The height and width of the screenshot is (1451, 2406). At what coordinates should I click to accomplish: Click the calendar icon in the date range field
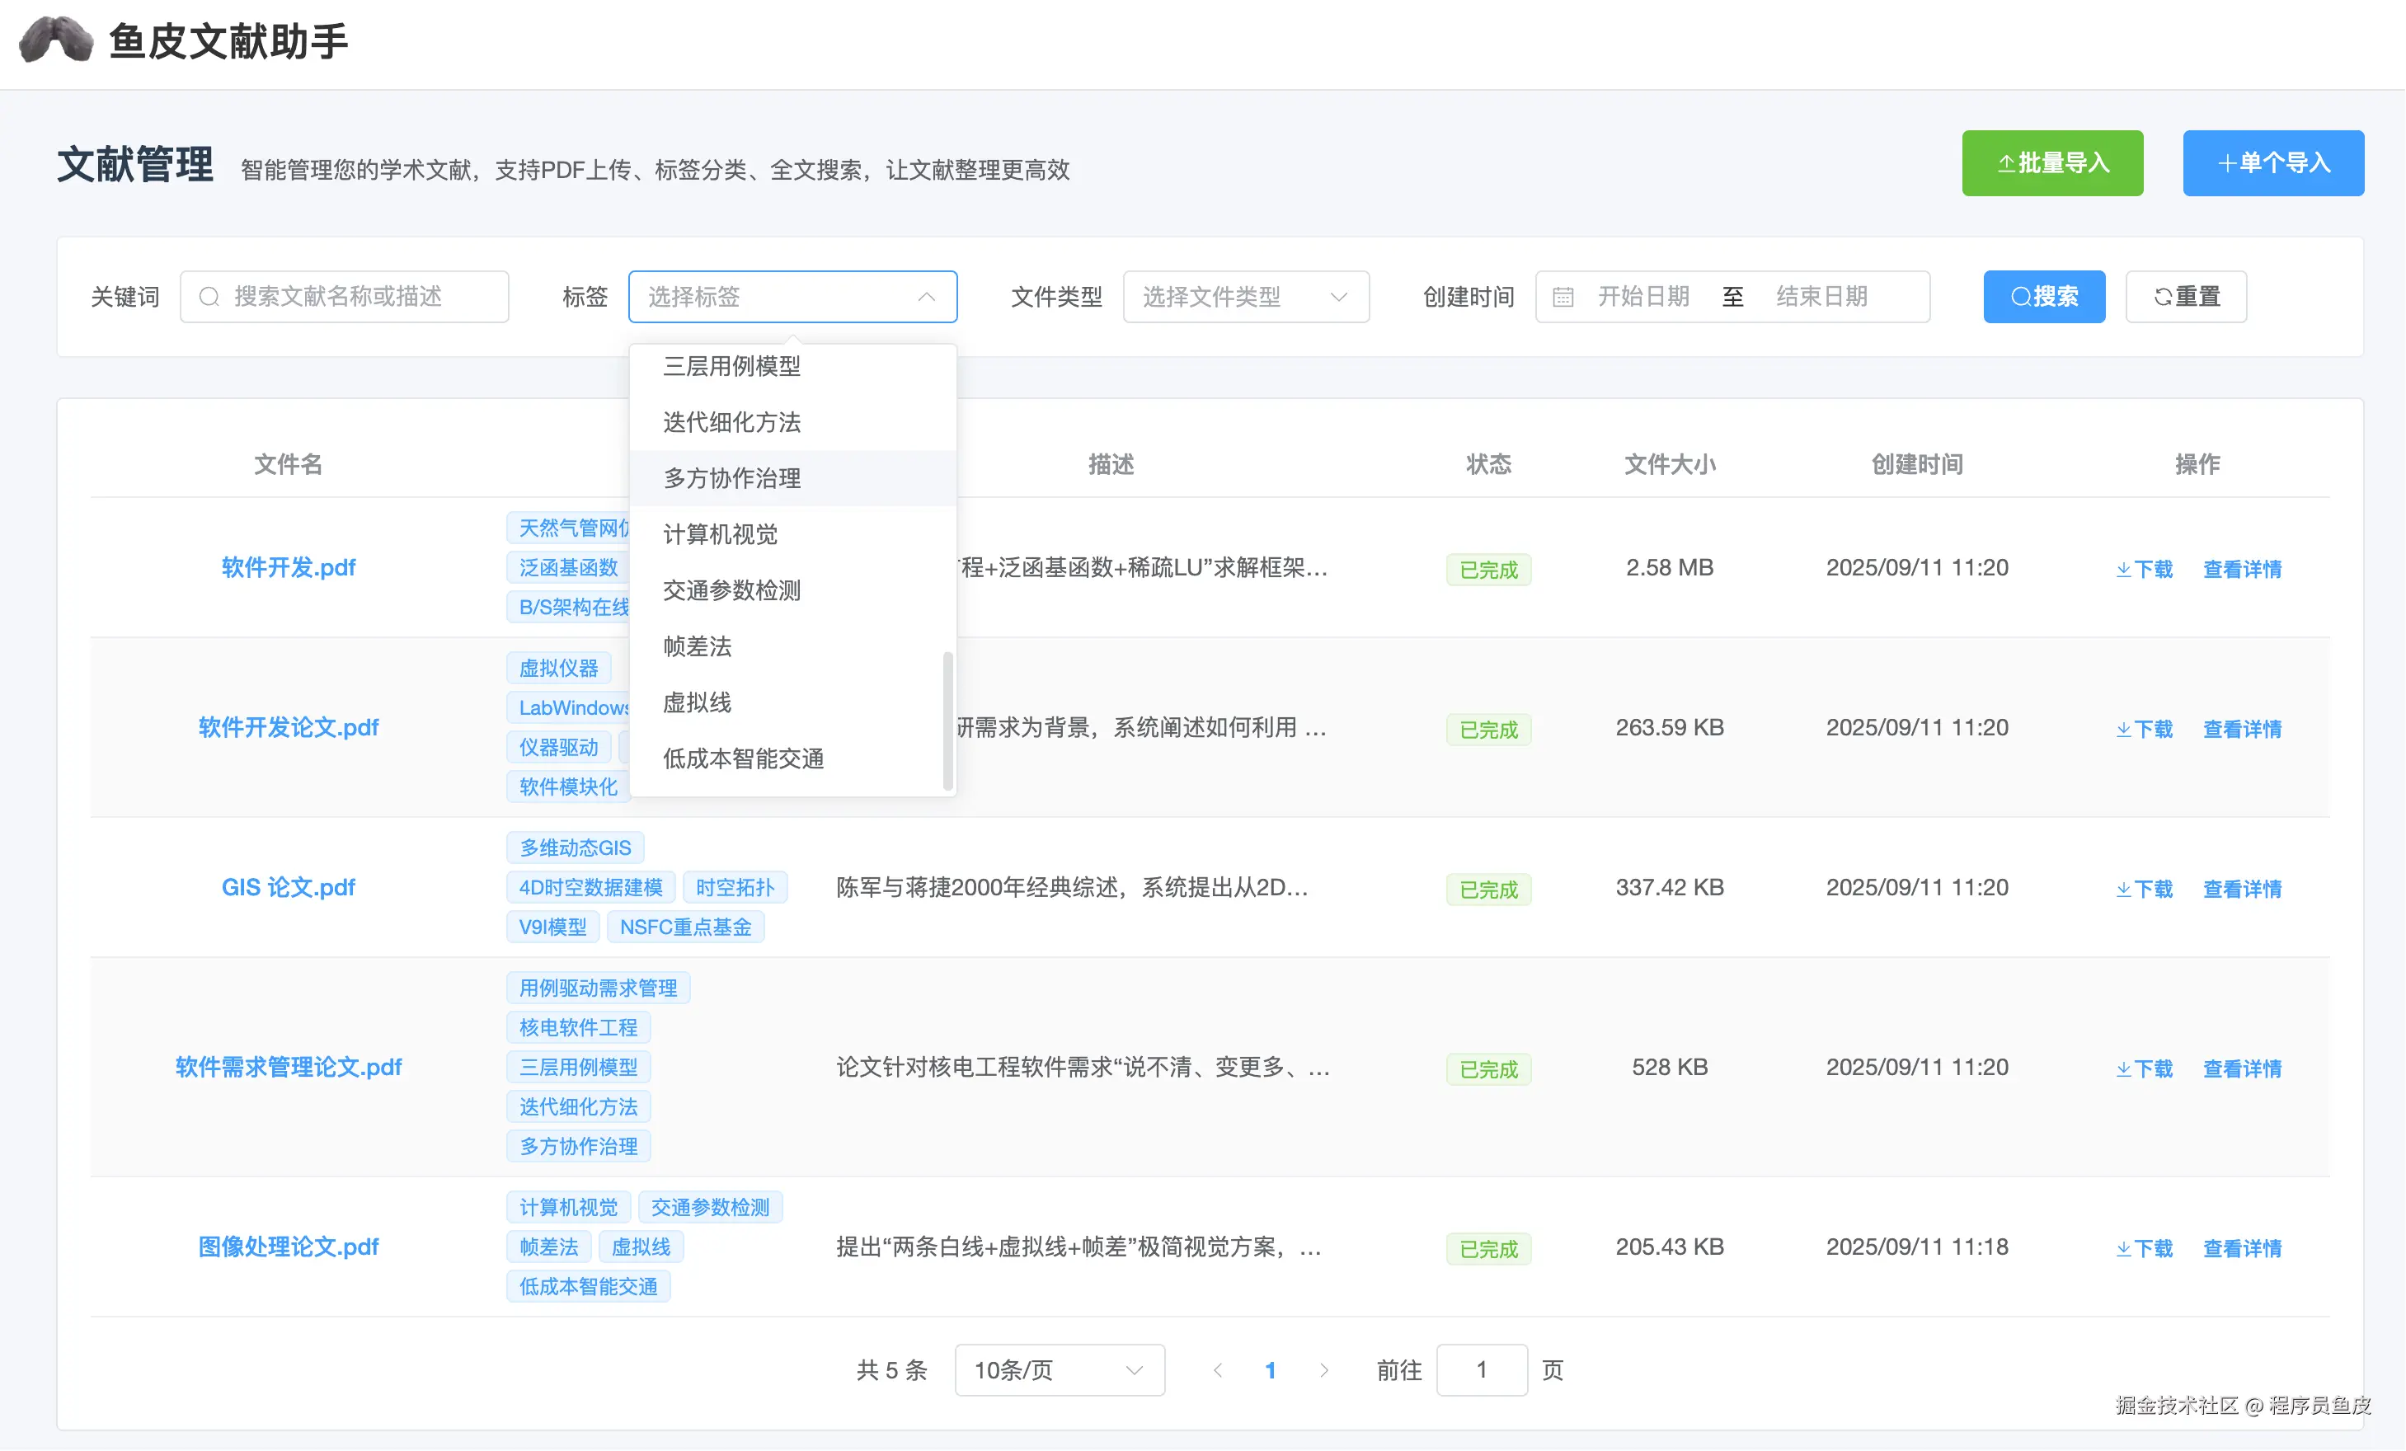(x=1562, y=297)
